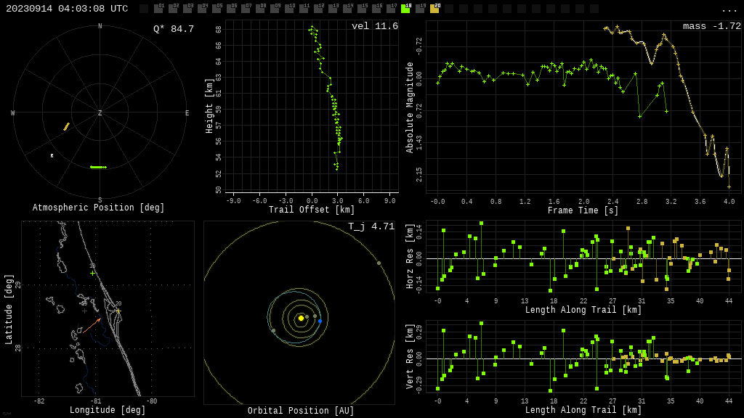Image resolution: width=744 pixels, height=418 pixels.
Task: Click the vel 11.6 readout
Action: click(x=375, y=26)
